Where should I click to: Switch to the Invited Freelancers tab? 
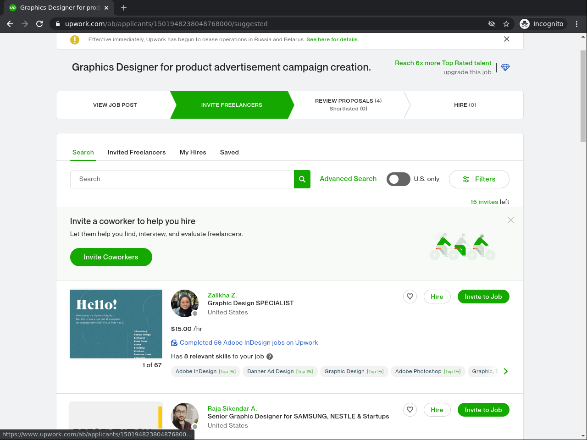pyautogui.click(x=137, y=152)
